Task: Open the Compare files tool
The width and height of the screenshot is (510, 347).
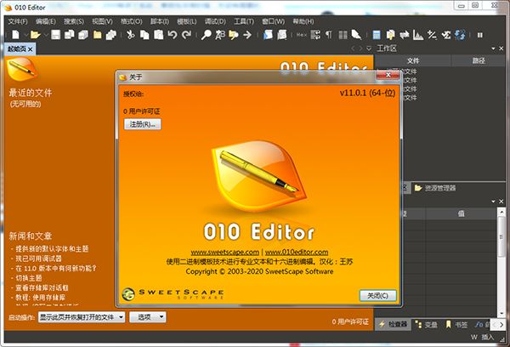Action: click(390, 35)
